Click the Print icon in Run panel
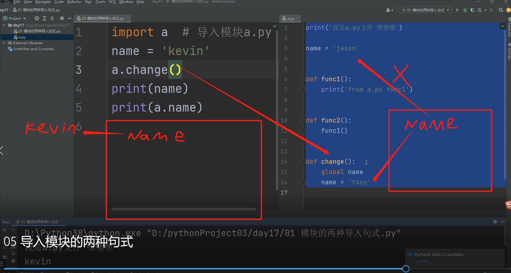This screenshot has height=273, width=511. 13,261
